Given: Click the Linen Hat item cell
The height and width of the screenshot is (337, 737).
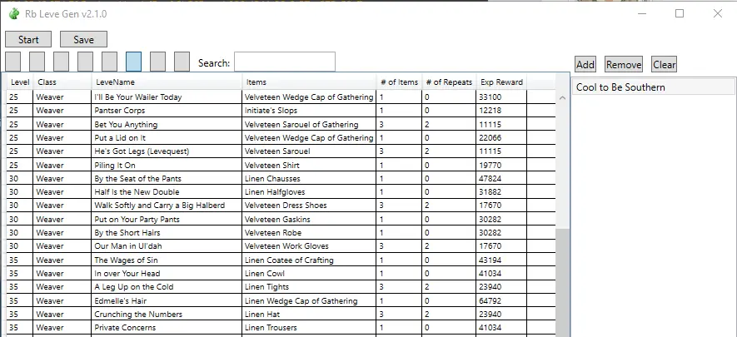Looking at the screenshot, I should click(x=309, y=314).
